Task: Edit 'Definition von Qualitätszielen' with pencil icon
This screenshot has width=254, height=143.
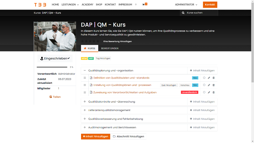Action: [x=209, y=78]
